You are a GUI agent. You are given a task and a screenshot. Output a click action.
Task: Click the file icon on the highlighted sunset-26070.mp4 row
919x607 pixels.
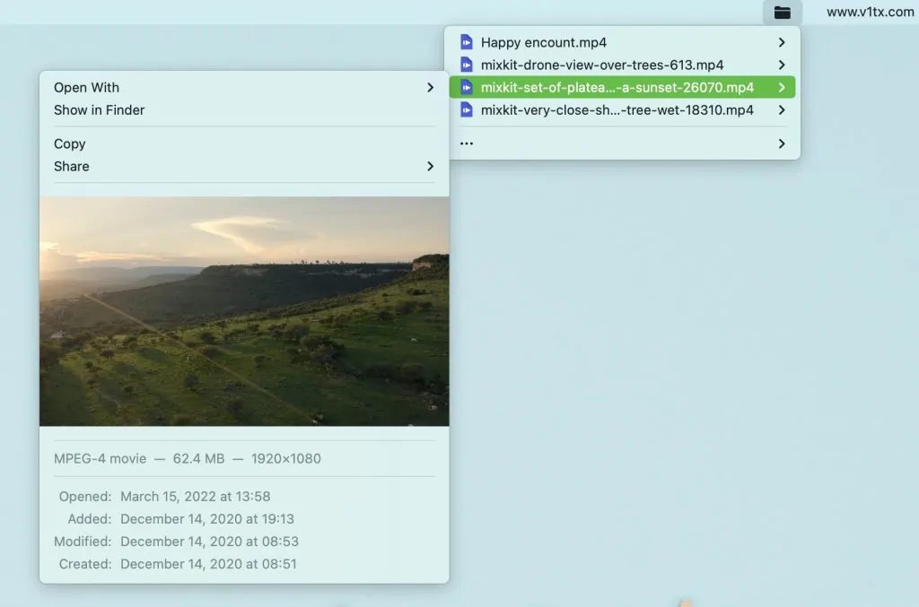(x=467, y=87)
